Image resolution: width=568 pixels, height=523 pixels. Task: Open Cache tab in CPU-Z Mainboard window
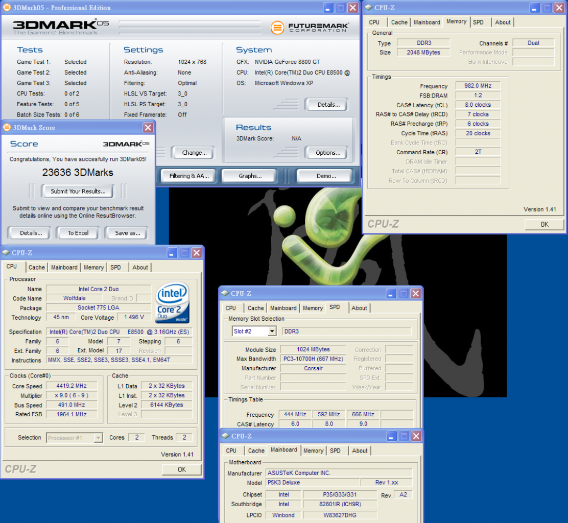256,451
